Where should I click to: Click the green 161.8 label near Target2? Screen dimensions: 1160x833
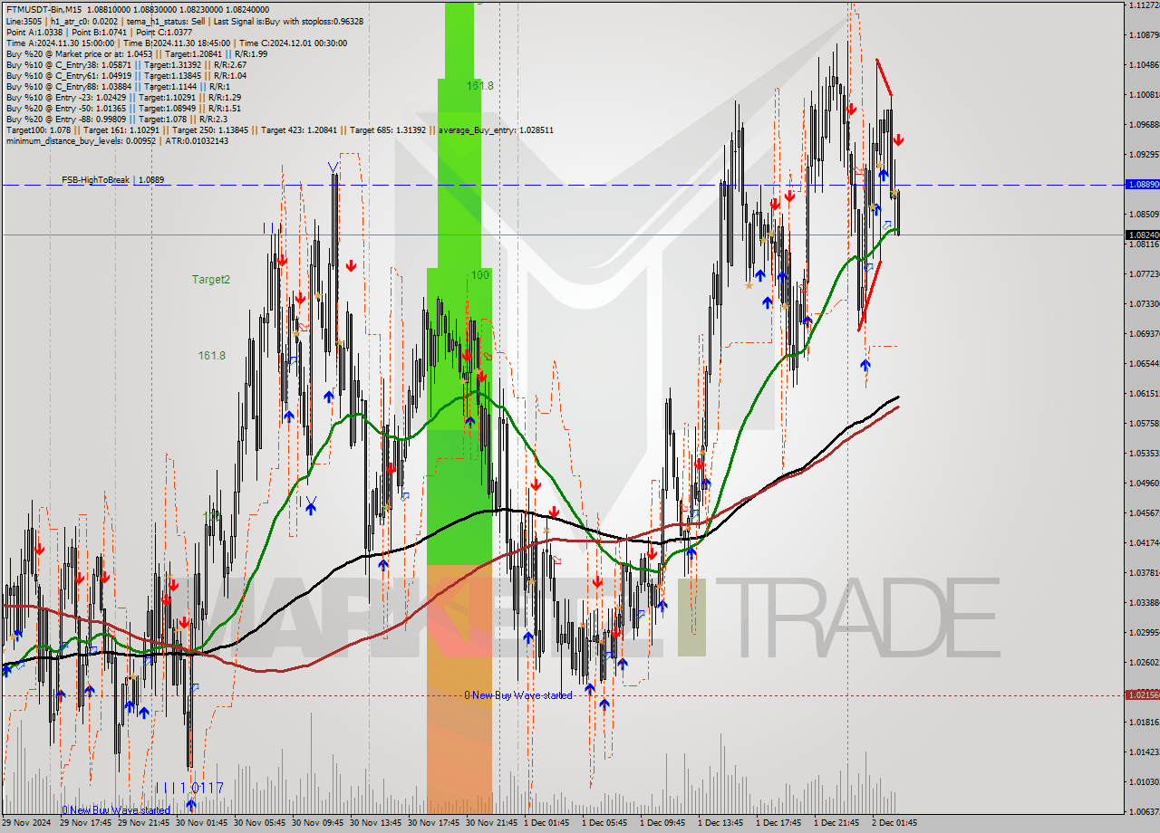[212, 356]
